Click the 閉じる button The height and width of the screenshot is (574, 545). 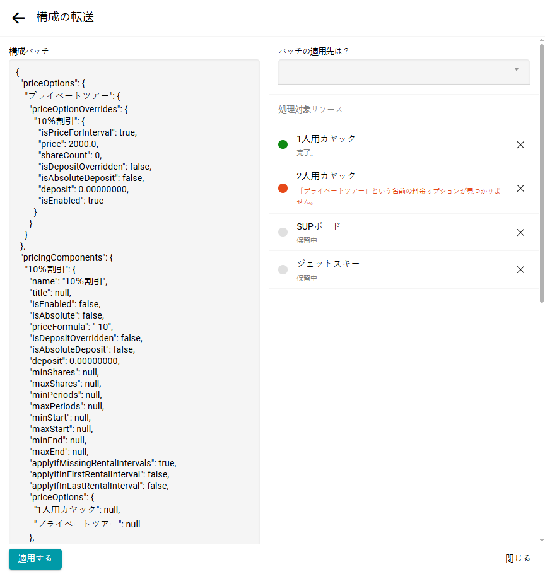[x=518, y=559]
